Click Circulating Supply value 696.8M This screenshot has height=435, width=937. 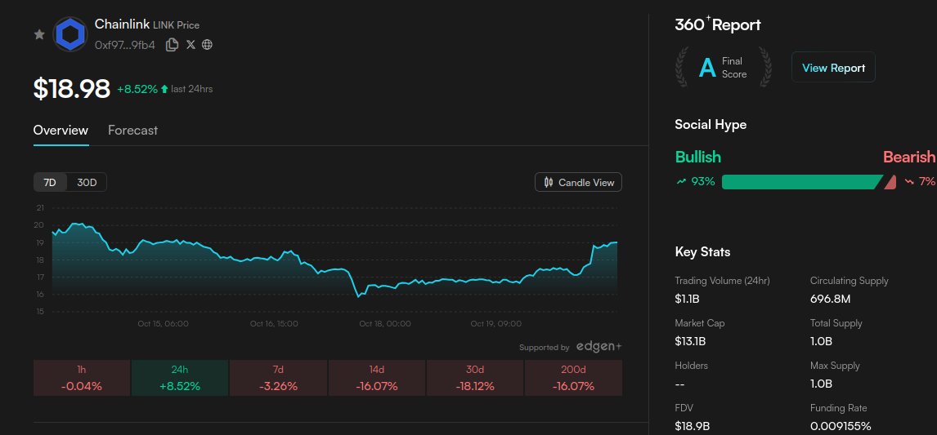(831, 299)
